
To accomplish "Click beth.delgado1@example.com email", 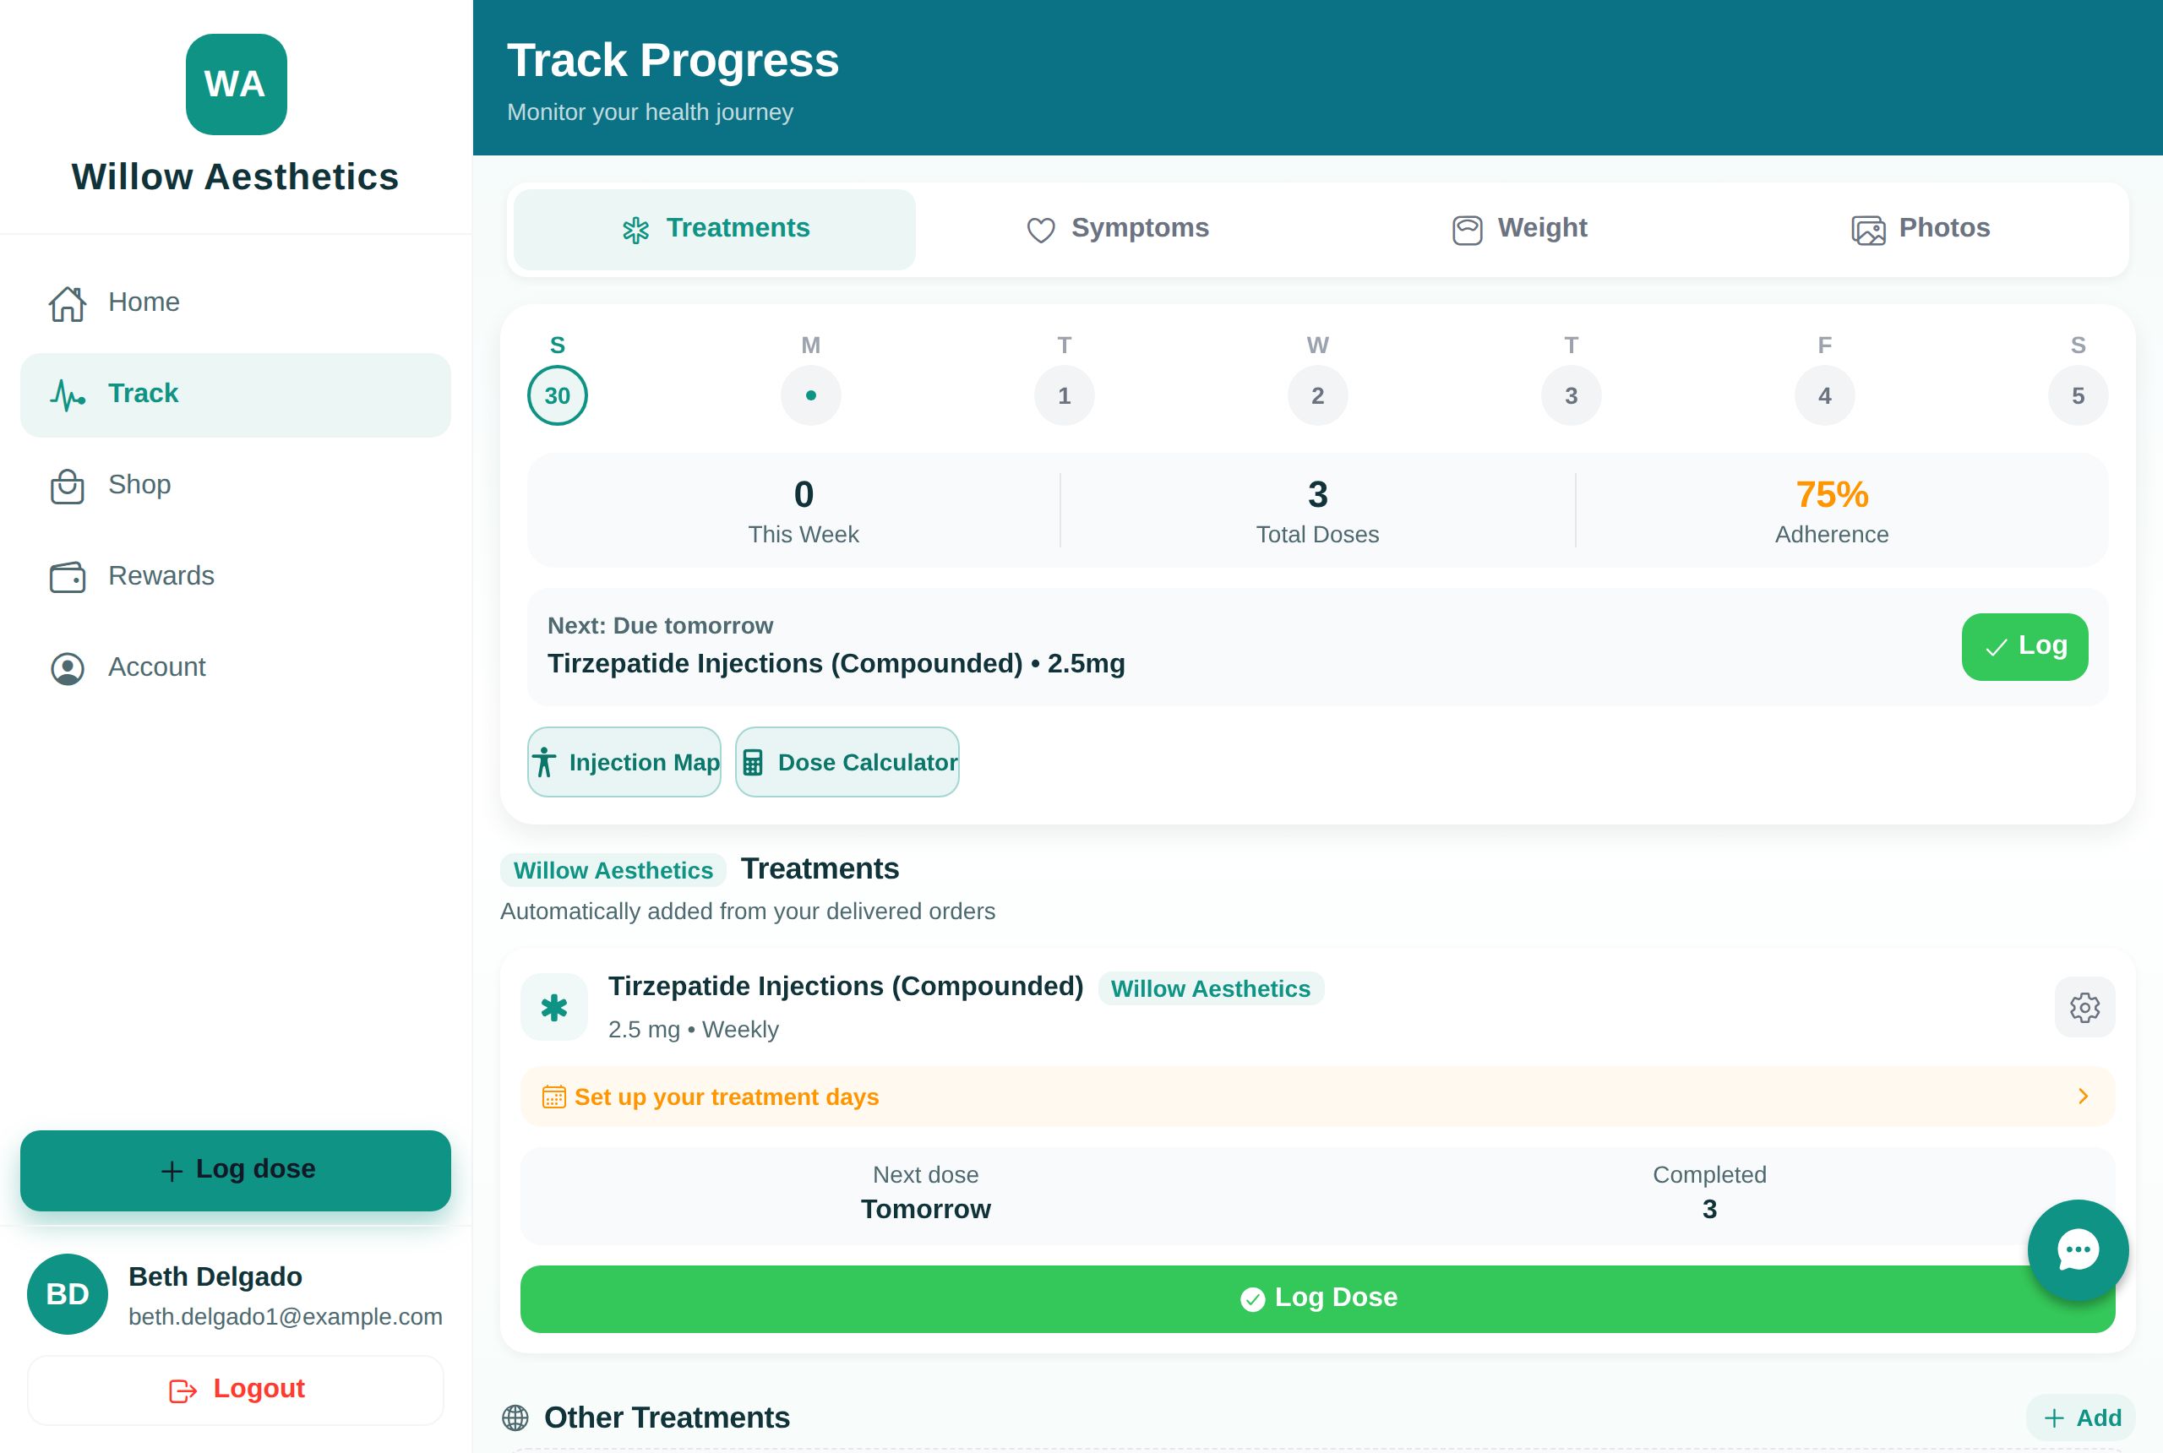I will click(286, 1317).
